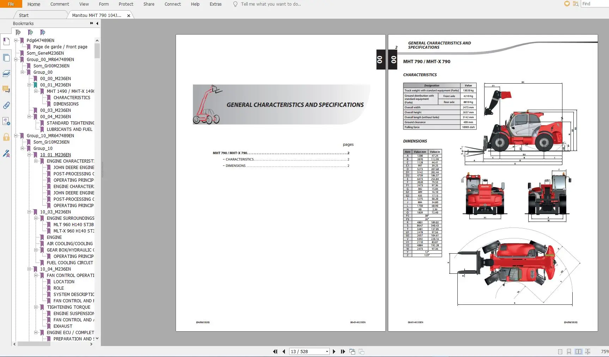Expand the bookmarks panel width arrows
This screenshot has width=609, height=357.
pos(92,23)
